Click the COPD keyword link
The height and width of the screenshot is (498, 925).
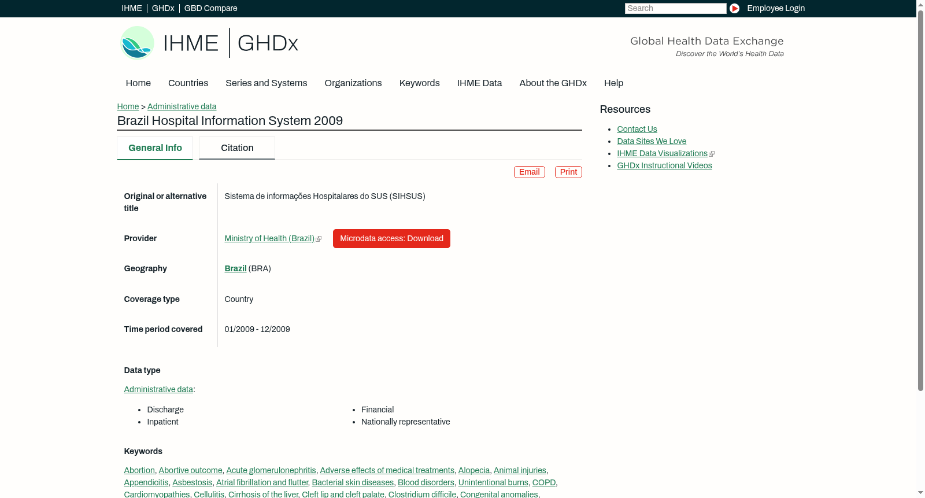(544, 482)
